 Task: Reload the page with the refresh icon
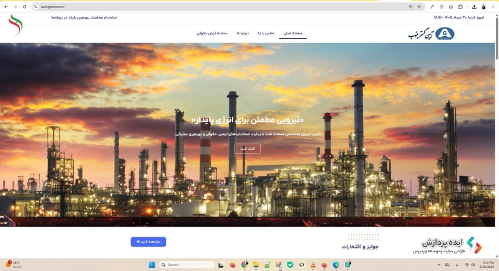coord(24,7)
